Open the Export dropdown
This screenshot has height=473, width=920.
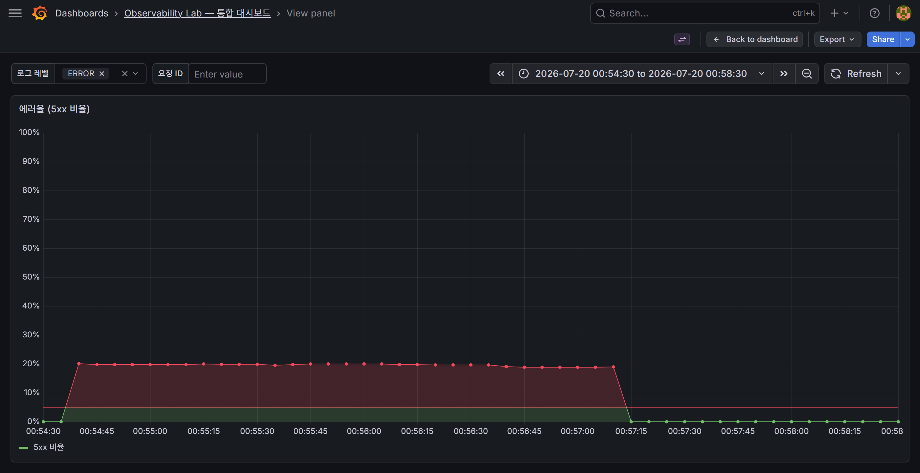(837, 39)
